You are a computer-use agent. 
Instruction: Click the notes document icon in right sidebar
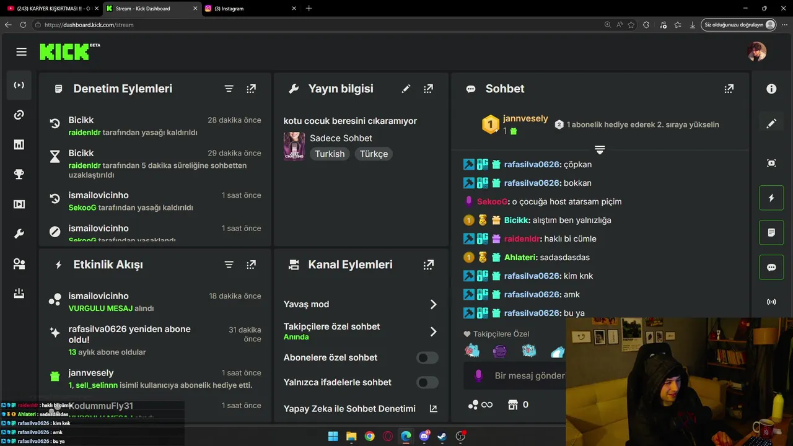771,233
